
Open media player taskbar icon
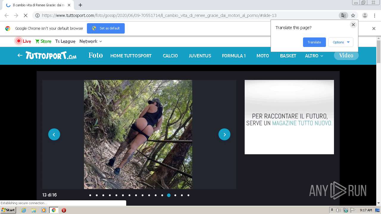[44, 210]
